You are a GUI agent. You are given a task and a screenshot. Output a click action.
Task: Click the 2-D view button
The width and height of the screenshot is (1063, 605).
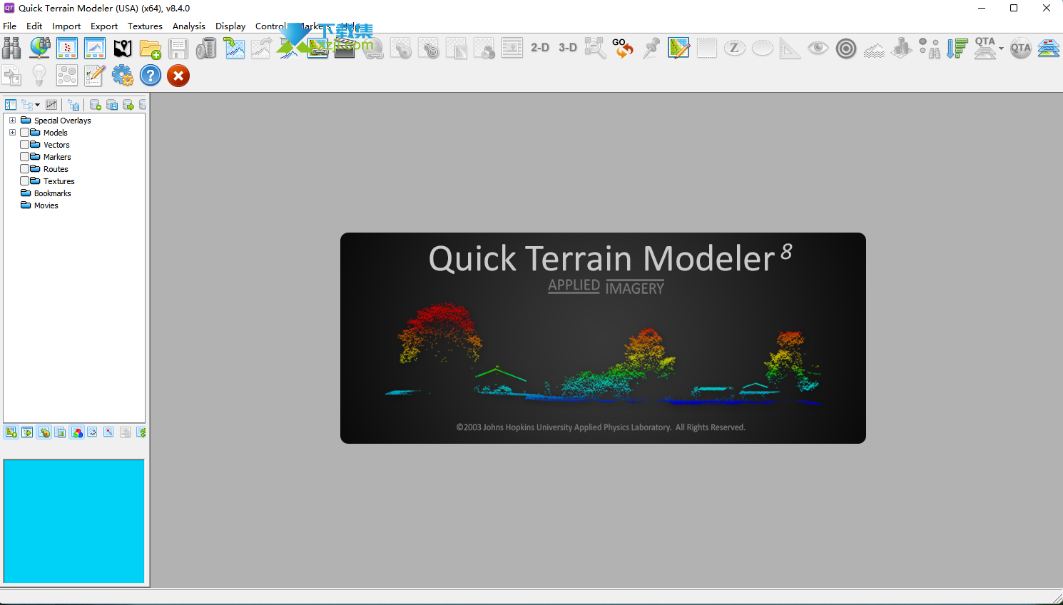(x=540, y=48)
